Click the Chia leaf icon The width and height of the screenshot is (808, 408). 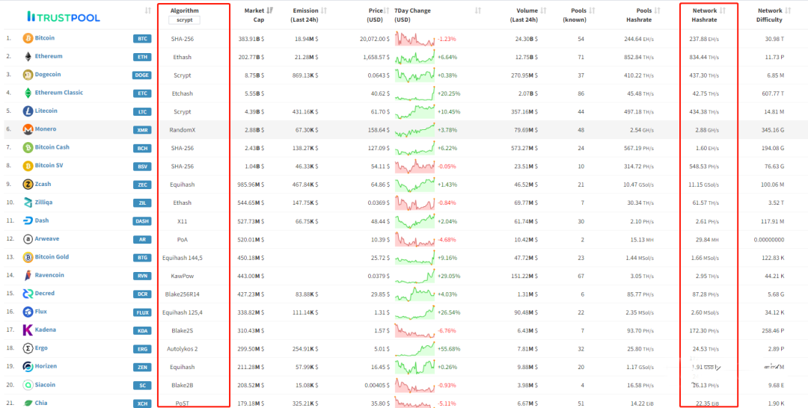pyautogui.click(x=28, y=404)
